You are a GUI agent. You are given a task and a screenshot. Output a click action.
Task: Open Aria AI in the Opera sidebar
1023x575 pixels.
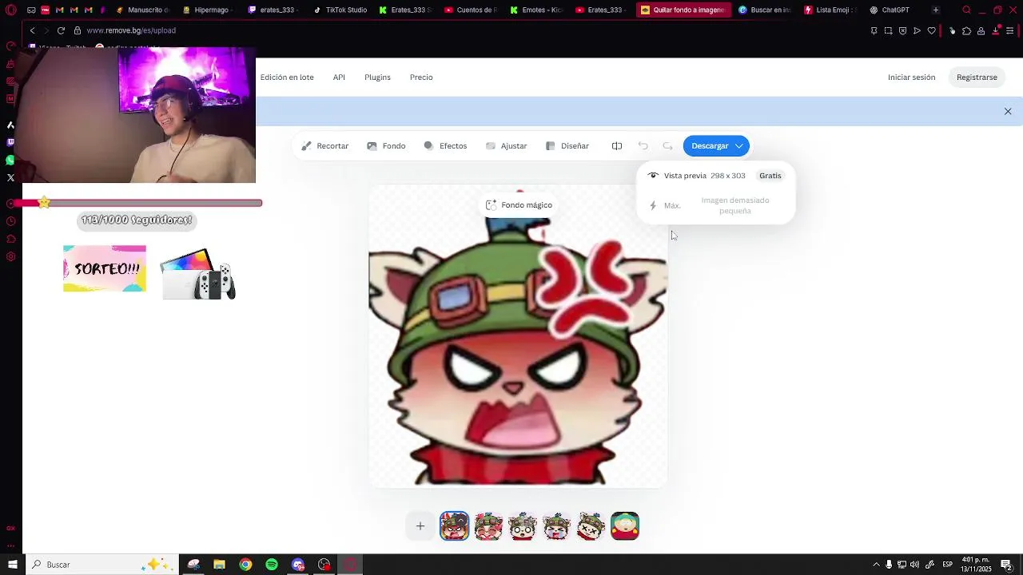click(x=10, y=125)
